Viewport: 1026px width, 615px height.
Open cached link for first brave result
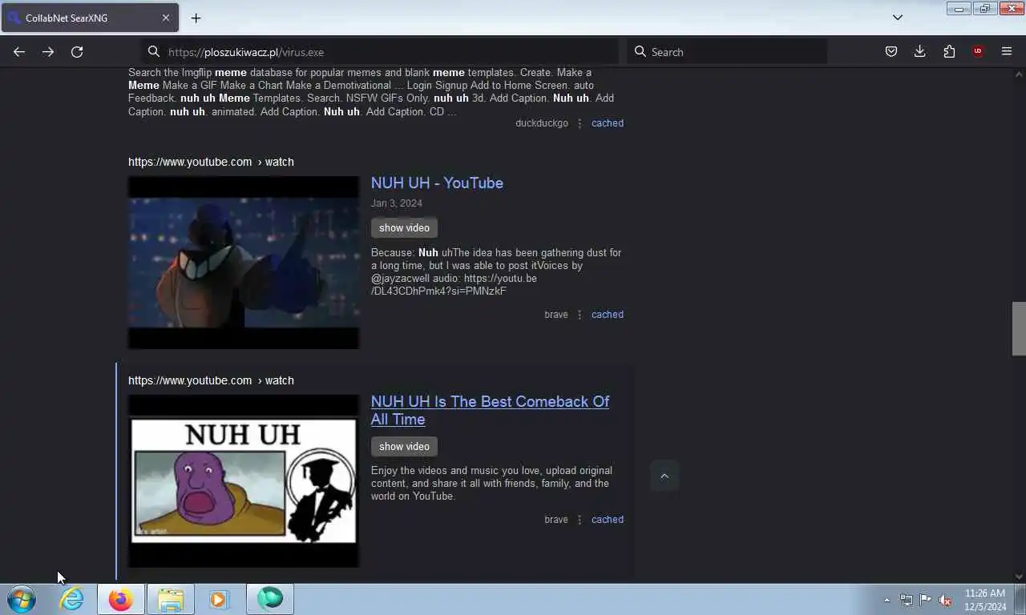click(608, 315)
